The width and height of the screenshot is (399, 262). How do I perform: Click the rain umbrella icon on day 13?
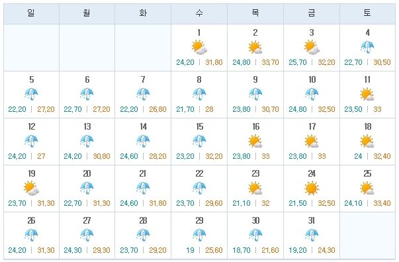[87, 142]
